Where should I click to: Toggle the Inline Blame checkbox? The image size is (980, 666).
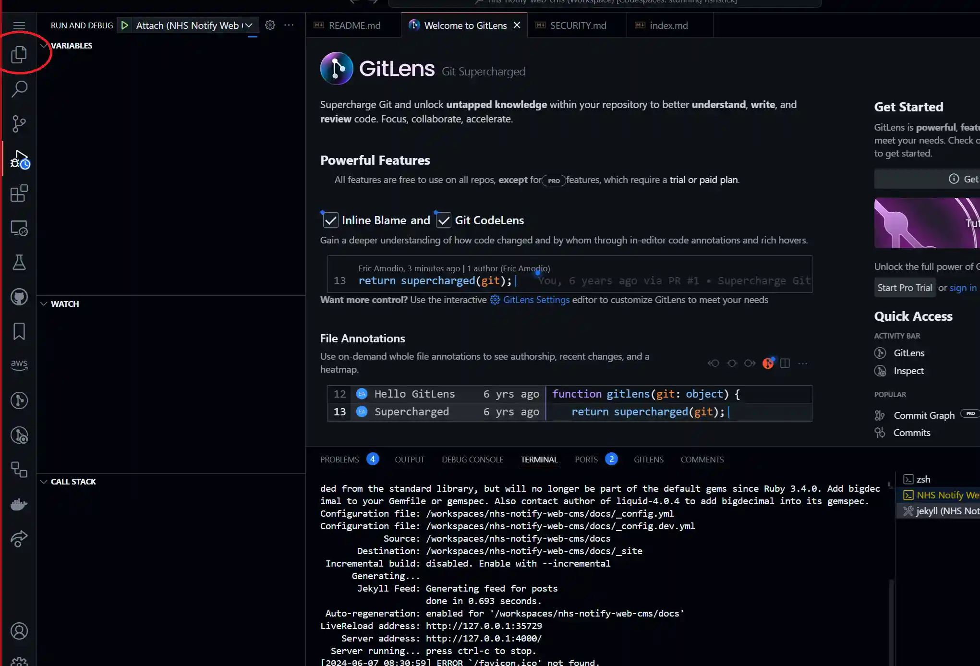click(x=330, y=220)
